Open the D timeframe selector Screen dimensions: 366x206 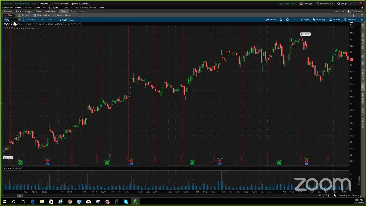click(295, 20)
